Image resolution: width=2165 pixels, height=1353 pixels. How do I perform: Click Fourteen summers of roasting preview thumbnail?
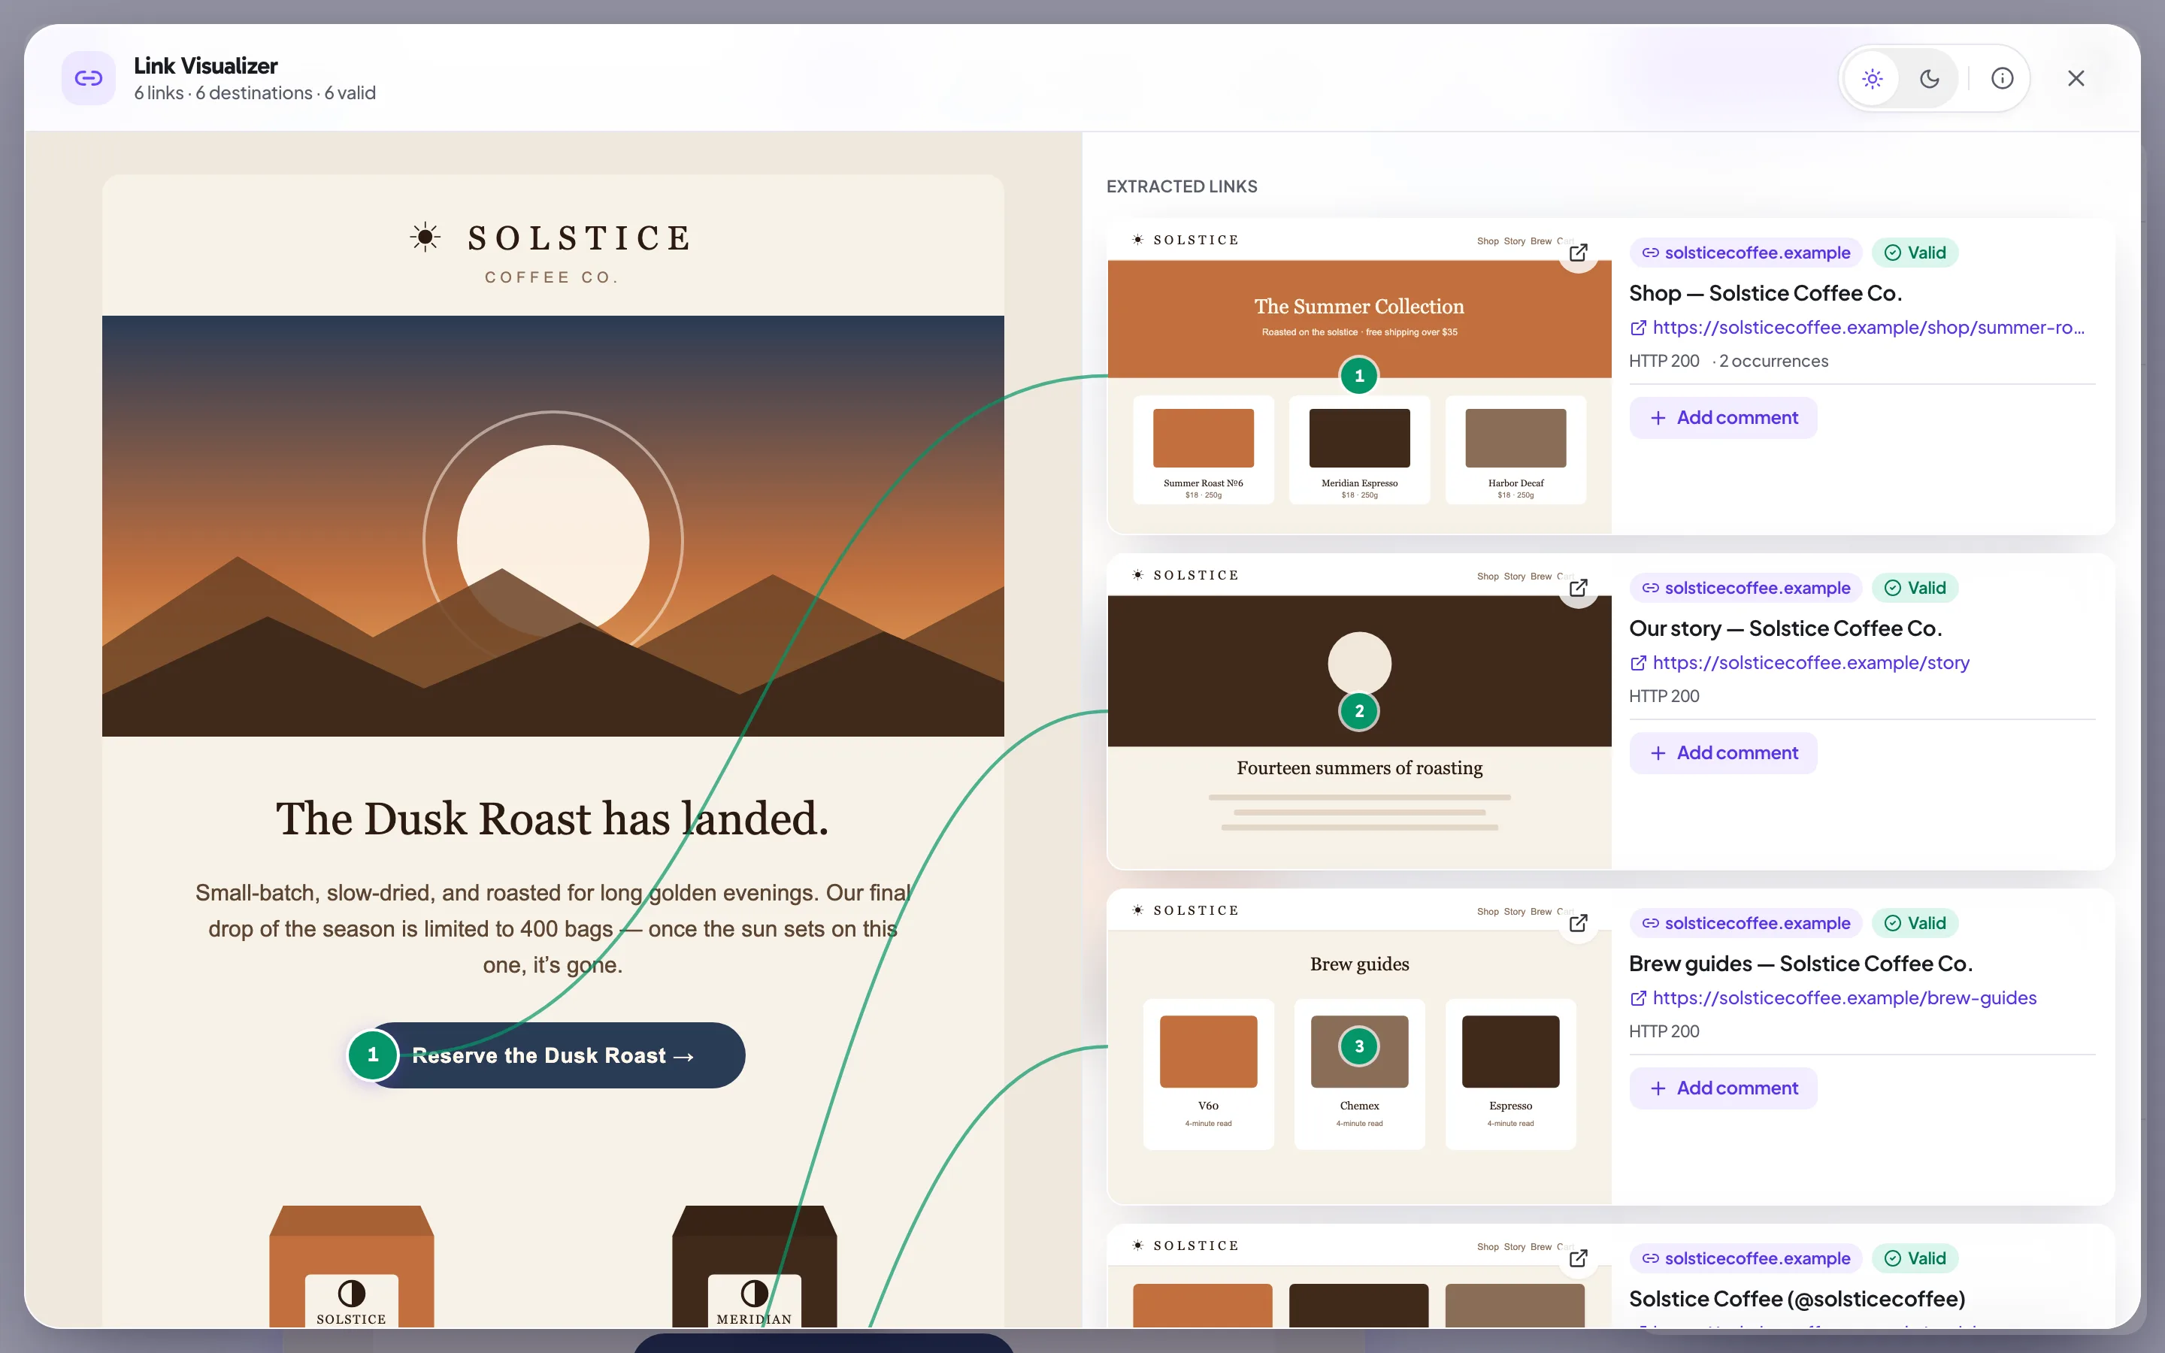click(x=1359, y=711)
